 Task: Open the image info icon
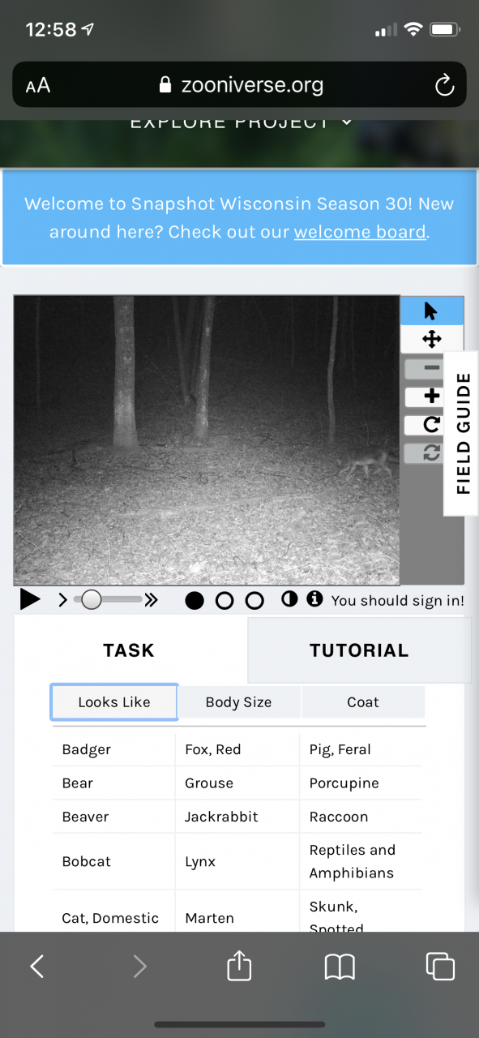[x=314, y=599]
